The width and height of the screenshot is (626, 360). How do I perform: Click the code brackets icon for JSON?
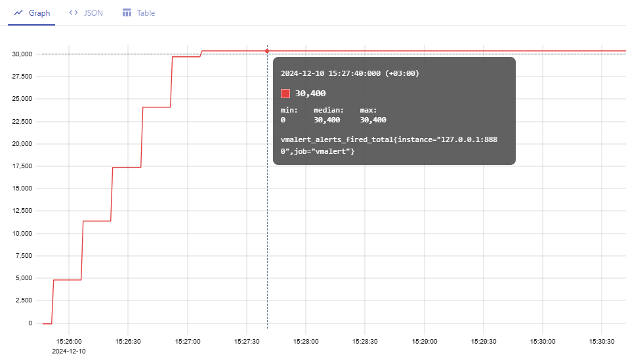click(73, 13)
